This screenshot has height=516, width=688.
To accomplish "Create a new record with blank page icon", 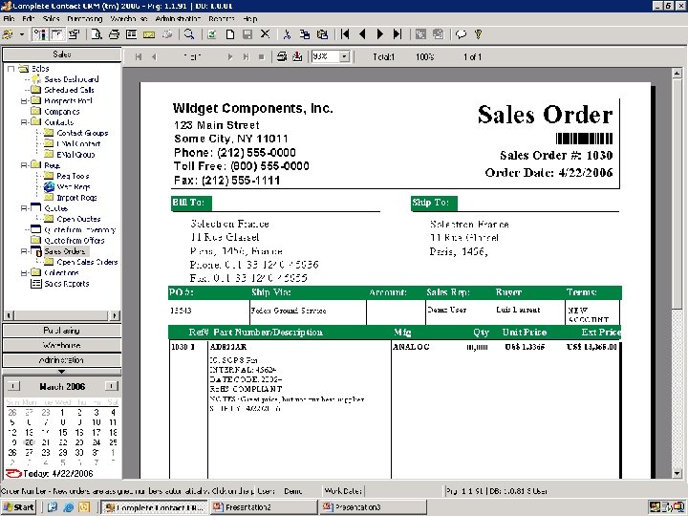I will pos(230,34).
